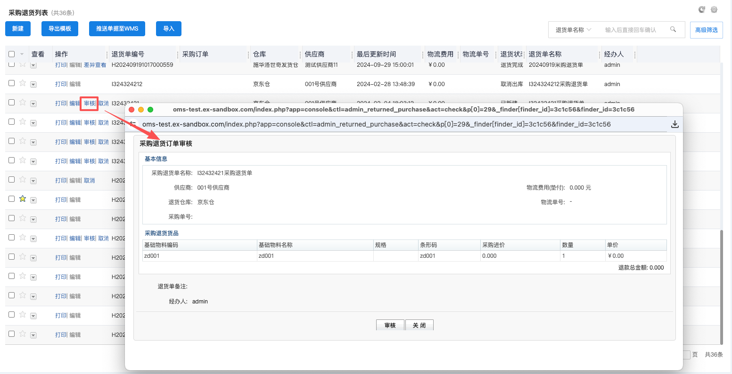The height and width of the screenshot is (374, 732).
Task: Click the site info icon left of the popup URL
Action: [133, 124]
